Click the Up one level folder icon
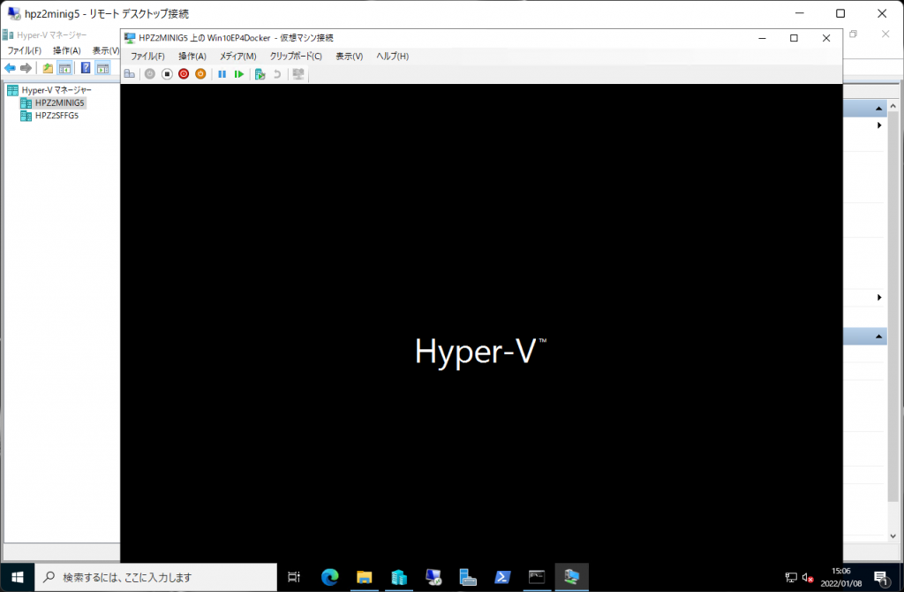Viewport: 904px width, 592px height. coord(48,68)
